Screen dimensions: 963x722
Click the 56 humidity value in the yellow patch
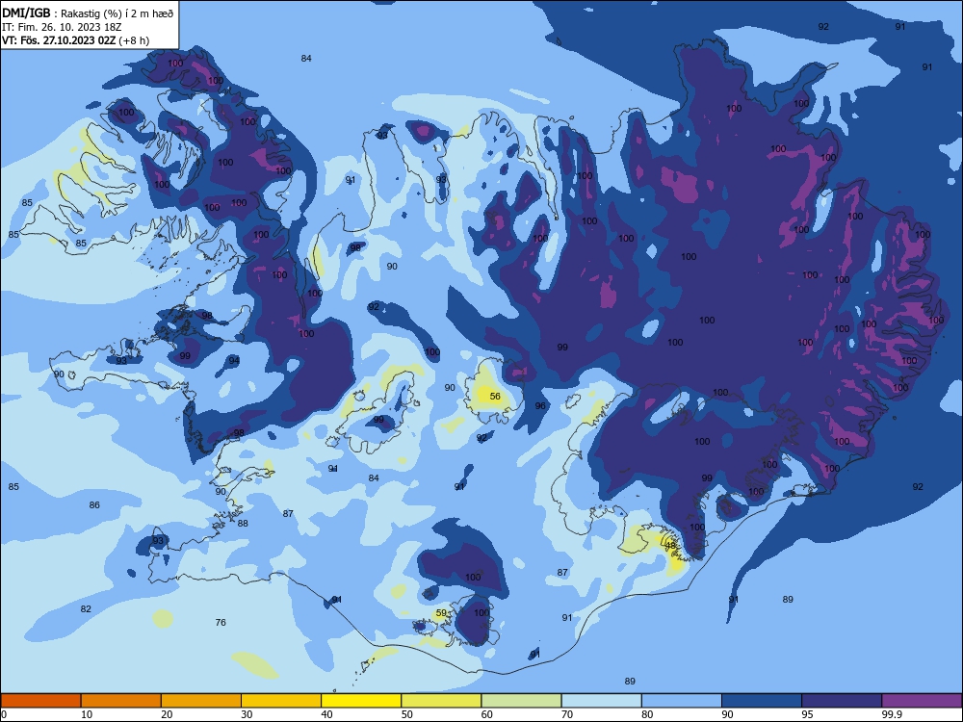tap(495, 397)
